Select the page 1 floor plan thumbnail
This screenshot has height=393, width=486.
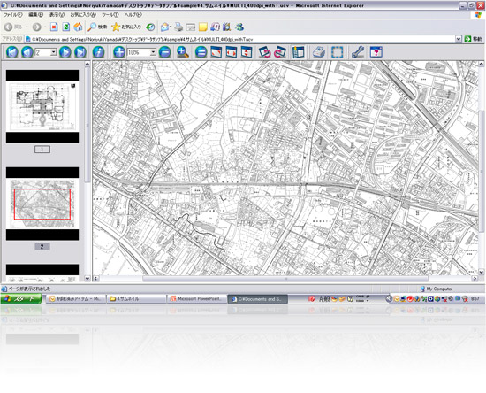(42, 106)
